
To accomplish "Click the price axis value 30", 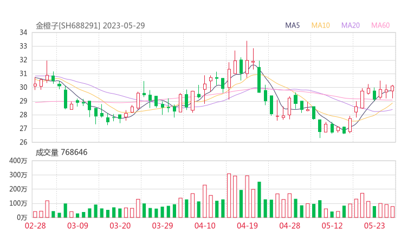I will pyautogui.click(x=23, y=87).
